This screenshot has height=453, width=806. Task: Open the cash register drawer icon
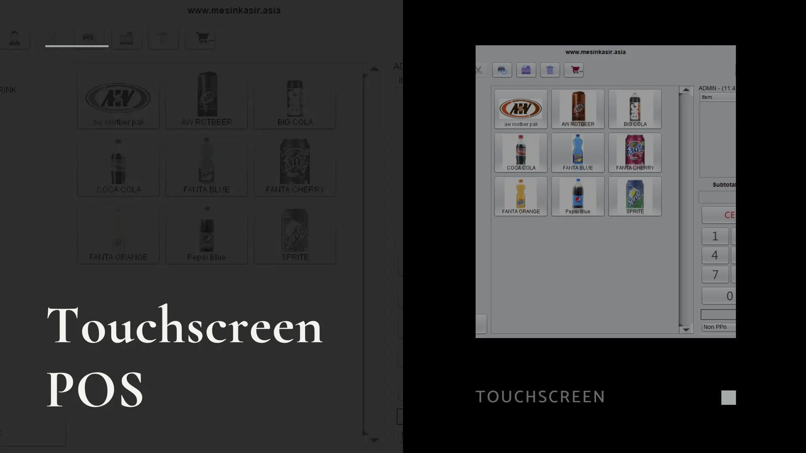pos(526,70)
